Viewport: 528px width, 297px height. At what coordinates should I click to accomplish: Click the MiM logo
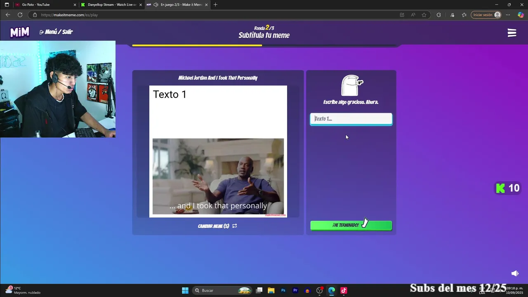19,32
